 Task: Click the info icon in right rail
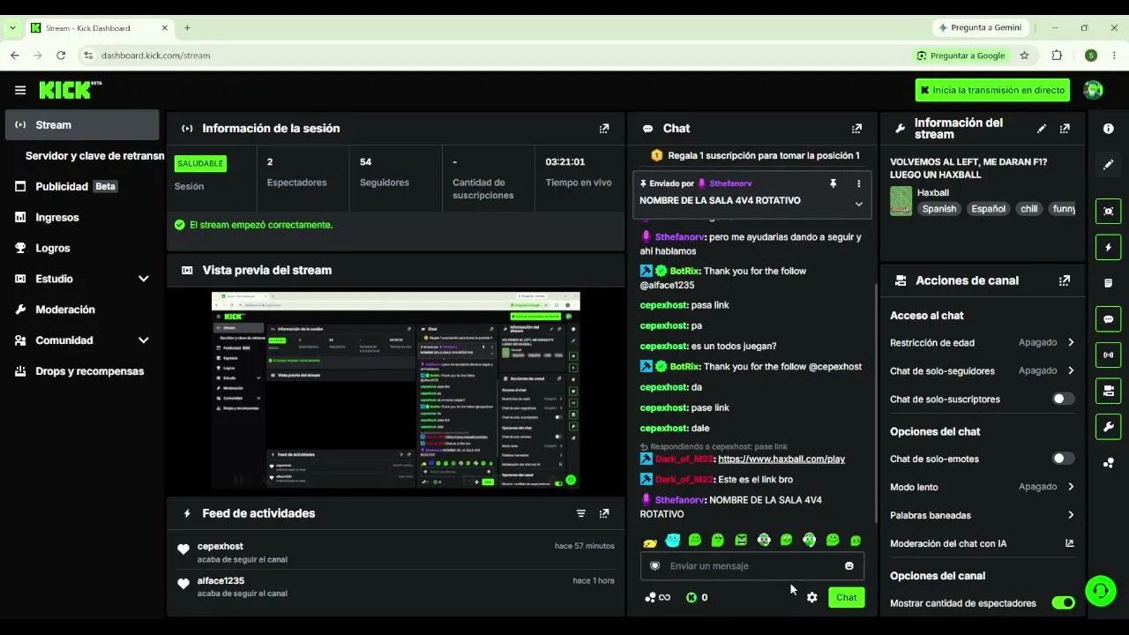(x=1109, y=129)
